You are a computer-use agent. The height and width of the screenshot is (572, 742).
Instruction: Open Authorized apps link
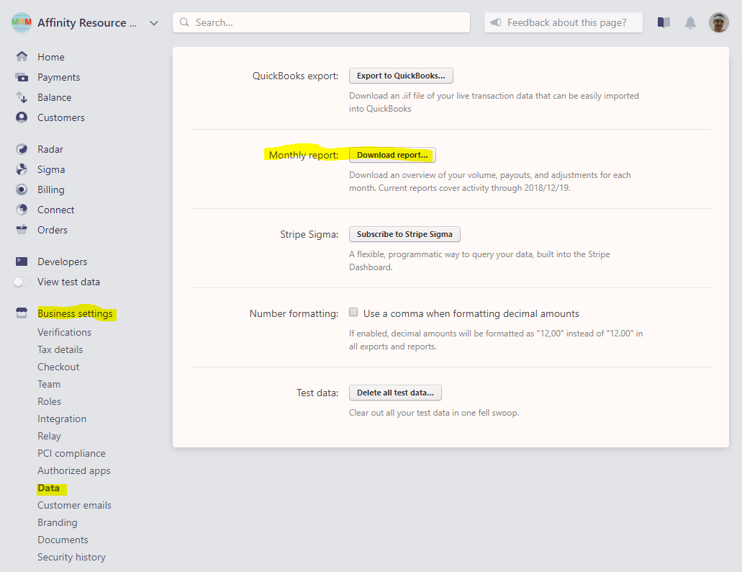pos(74,470)
